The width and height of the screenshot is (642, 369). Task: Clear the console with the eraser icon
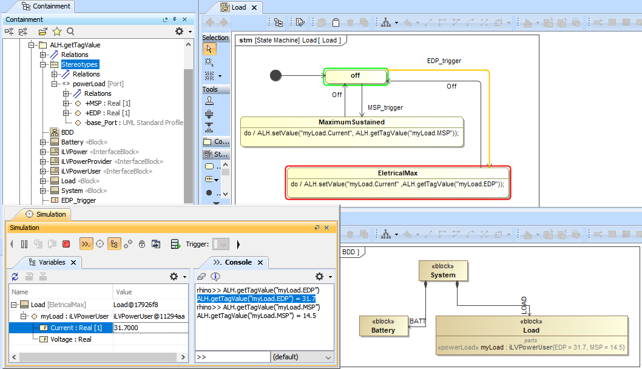click(x=202, y=277)
